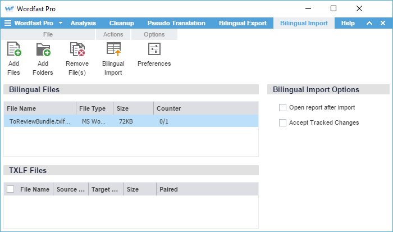Sort by File Name column in Bilingual Files
Image resolution: width=393 pixels, height=232 pixels.
pos(39,108)
